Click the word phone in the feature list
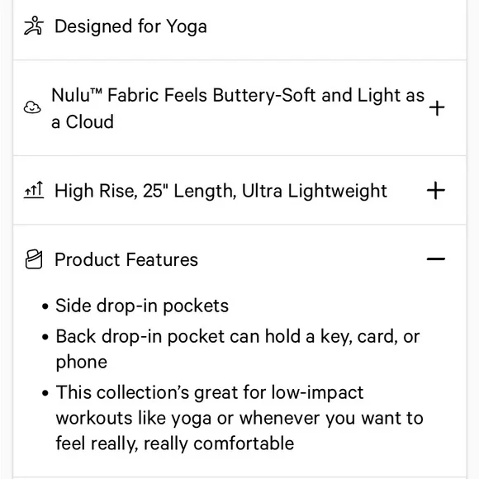Screen dimensions: 479x479 tap(82, 363)
